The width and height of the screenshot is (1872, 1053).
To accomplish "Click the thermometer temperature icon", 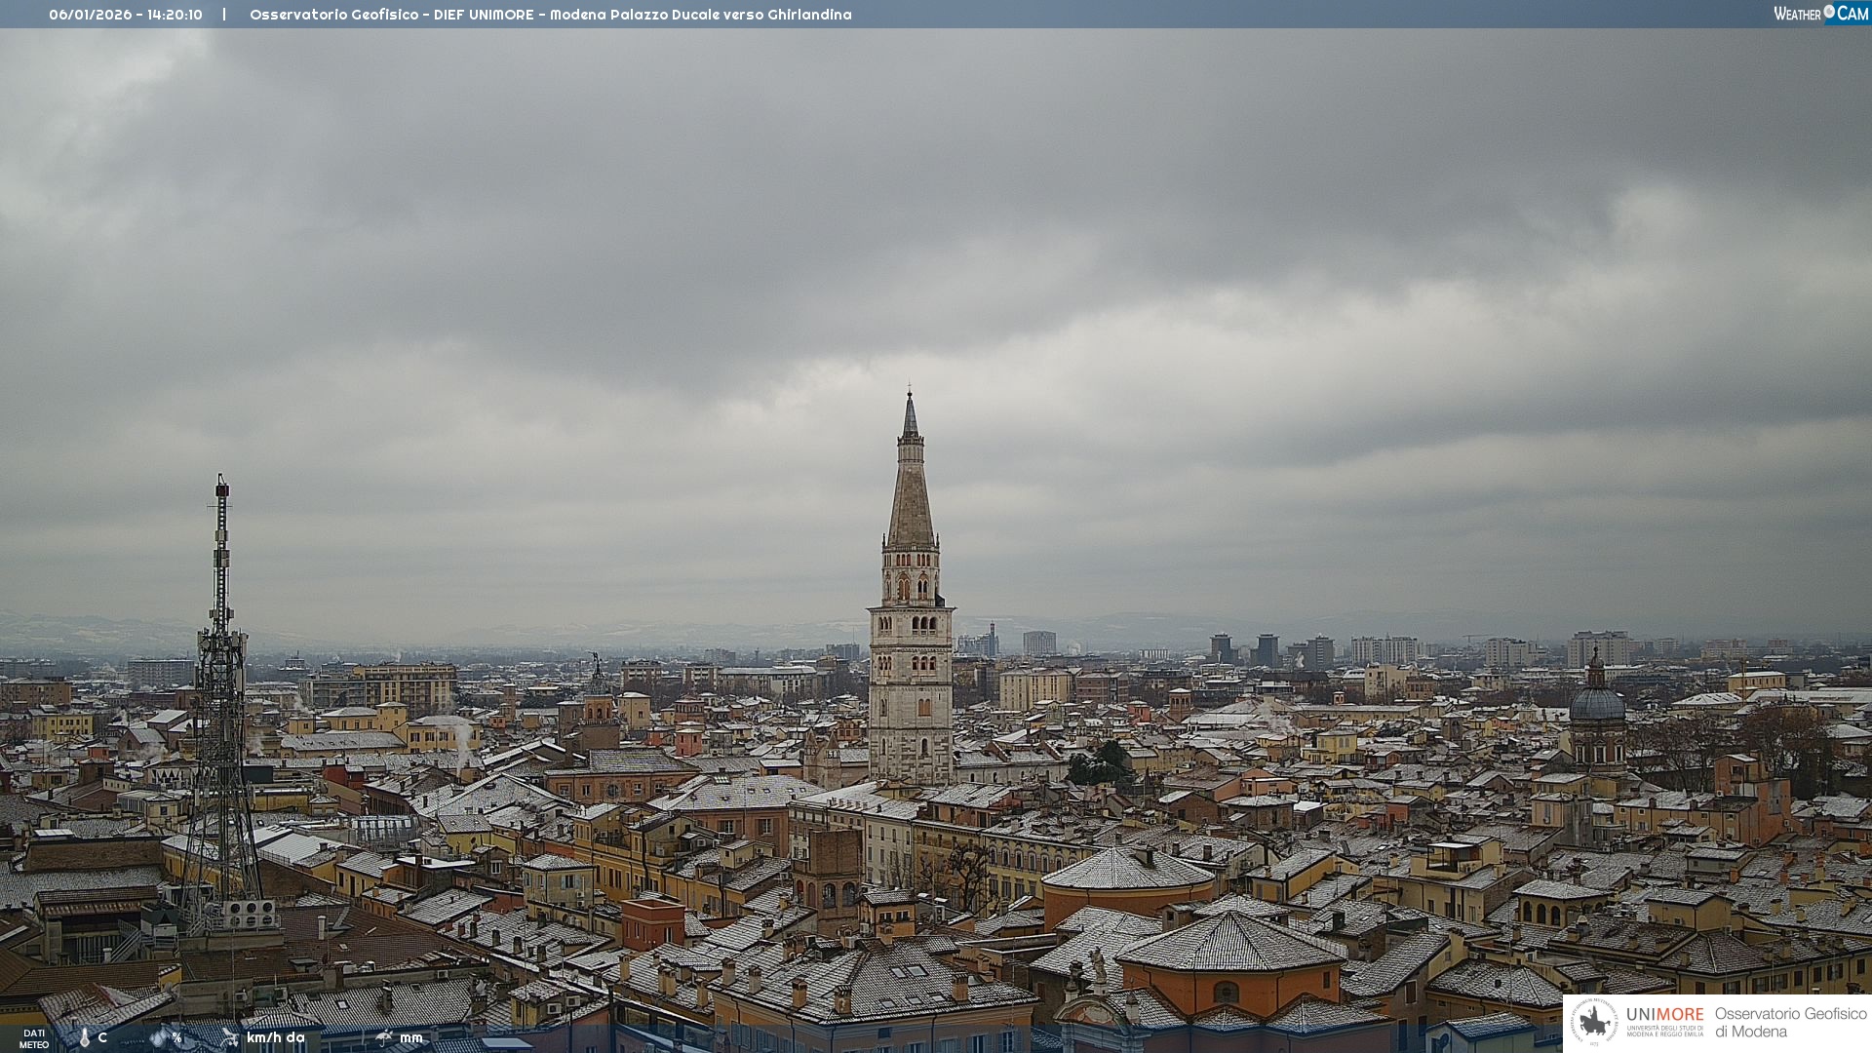I will [85, 1037].
